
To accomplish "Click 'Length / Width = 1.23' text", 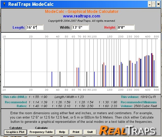I will click(69, 97).
